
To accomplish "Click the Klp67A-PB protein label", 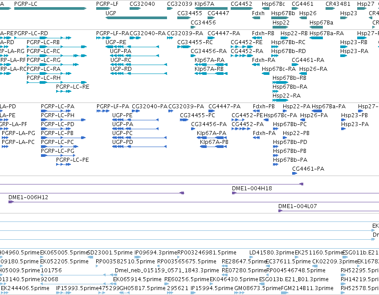I will (214, 142).
